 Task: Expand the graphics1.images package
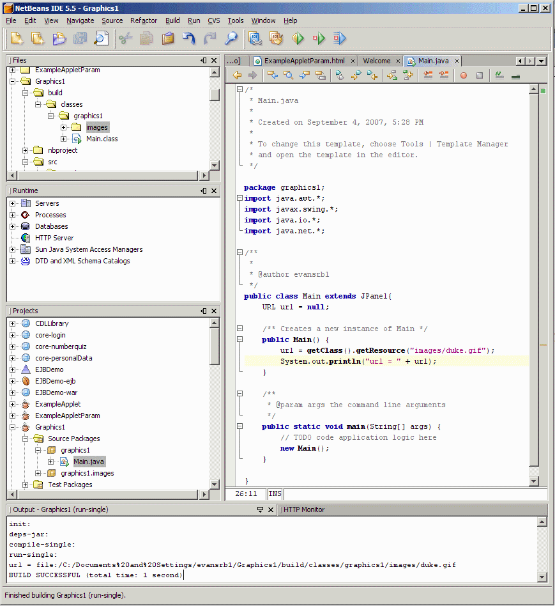pos(38,473)
